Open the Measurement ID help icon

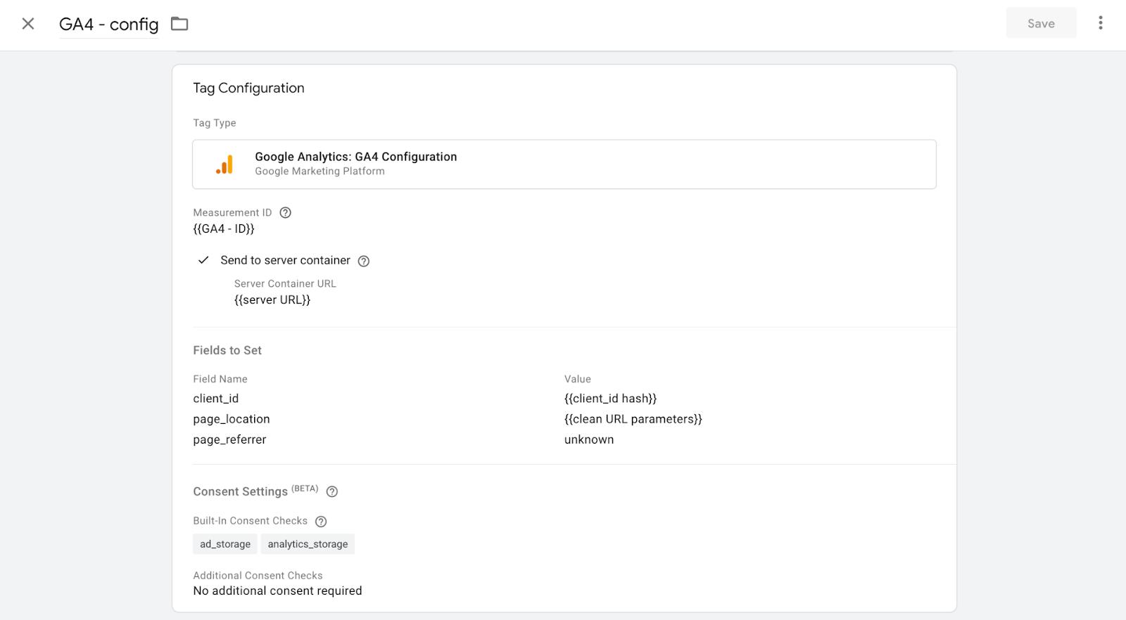tap(285, 212)
